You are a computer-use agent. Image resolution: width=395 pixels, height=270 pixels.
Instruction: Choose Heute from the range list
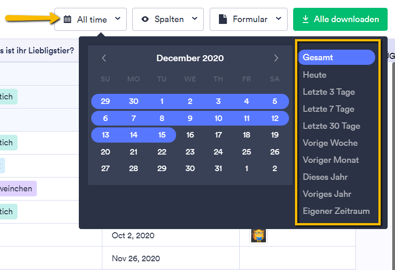coord(315,75)
